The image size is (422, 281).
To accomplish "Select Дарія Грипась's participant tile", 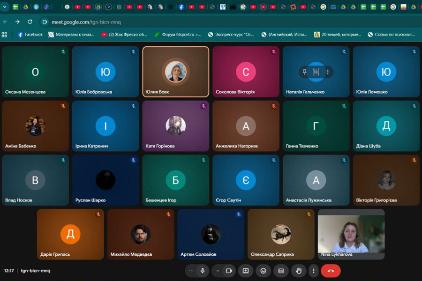I will click(x=70, y=234).
